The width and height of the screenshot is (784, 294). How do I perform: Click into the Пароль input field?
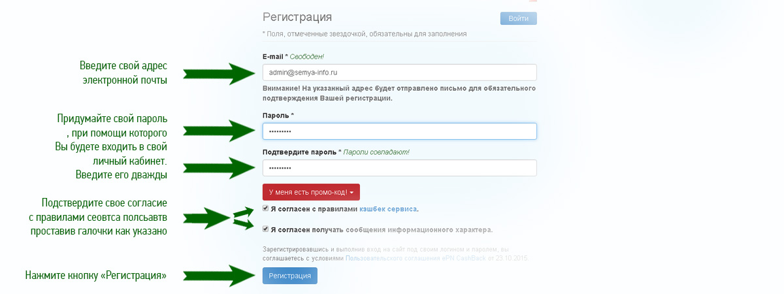[x=399, y=131]
